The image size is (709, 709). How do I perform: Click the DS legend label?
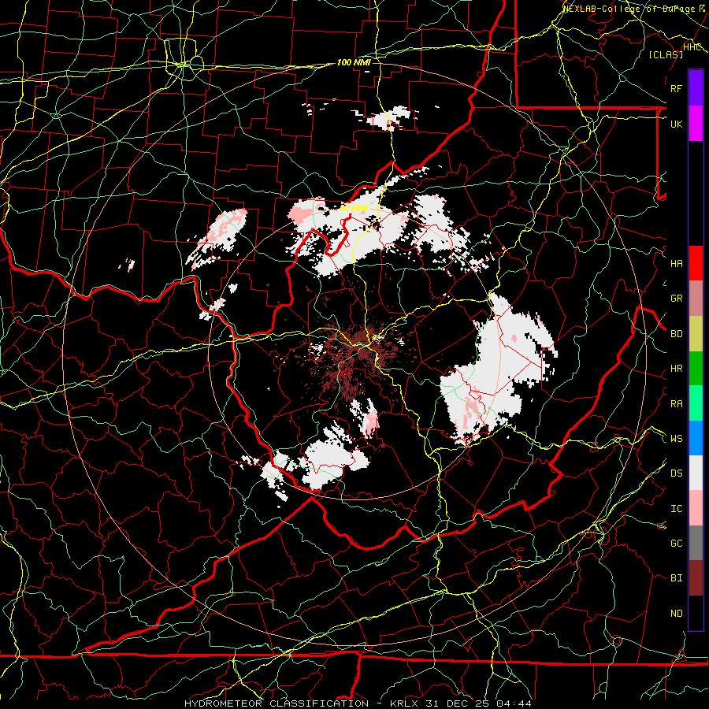tap(676, 473)
